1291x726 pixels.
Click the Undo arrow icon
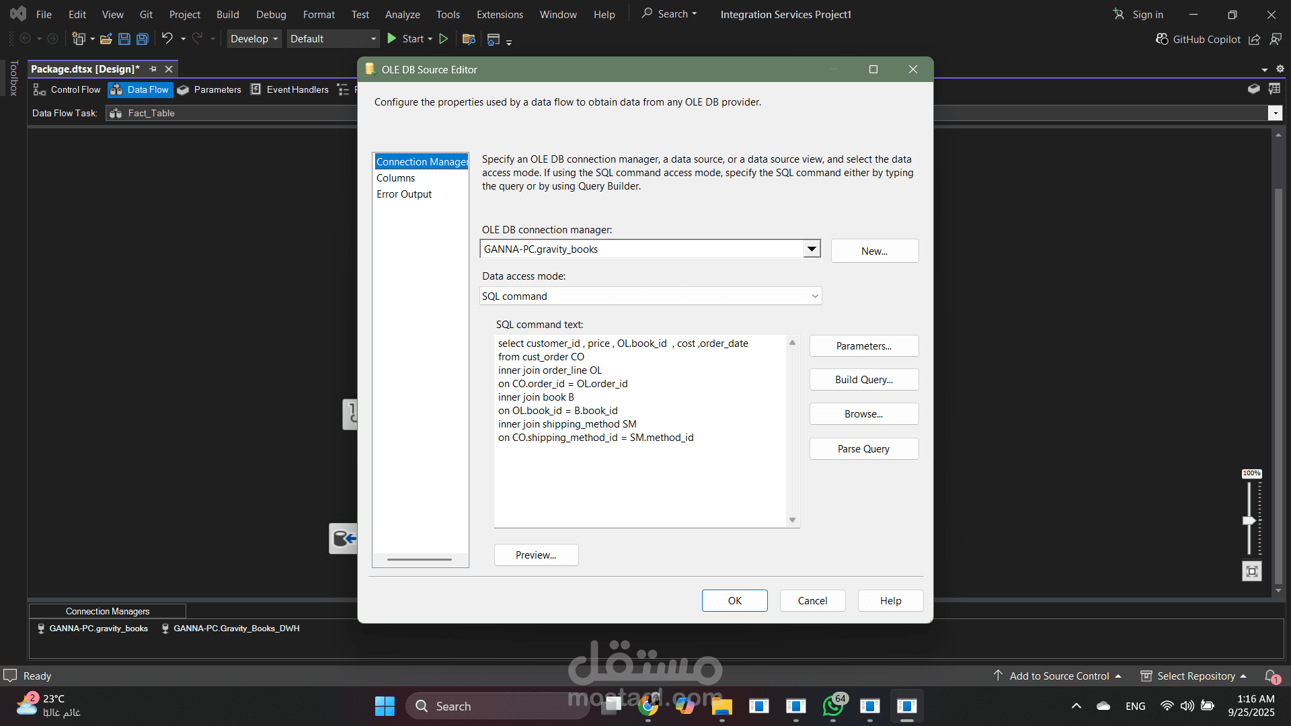pyautogui.click(x=167, y=38)
